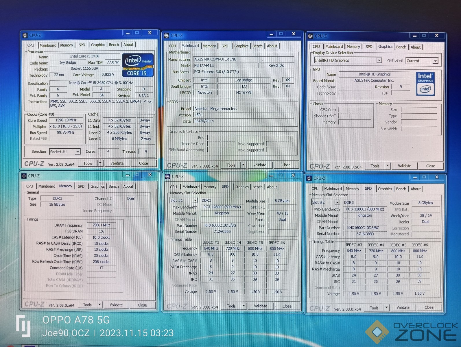Click Validate in the CPU tab window
The width and height of the screenshot is (461, 347).
pyautogui.click(x=117, y=163)
